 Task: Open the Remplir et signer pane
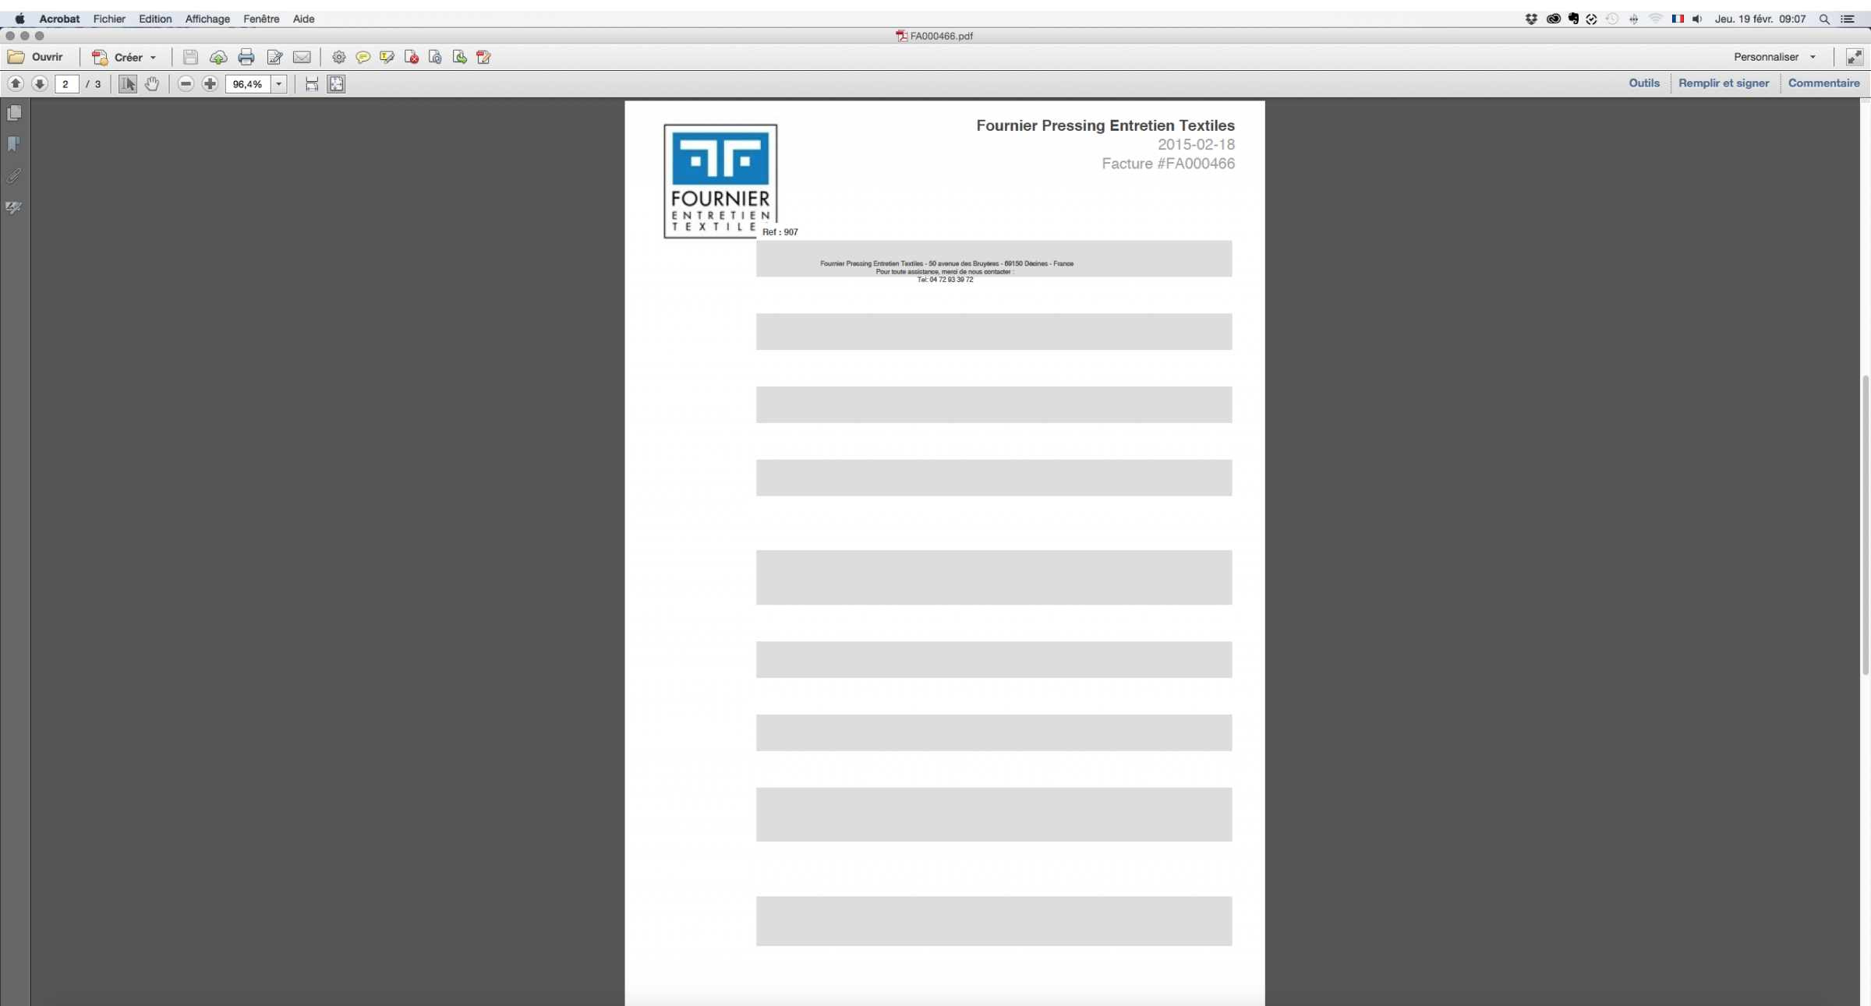tap(1724, 83)
